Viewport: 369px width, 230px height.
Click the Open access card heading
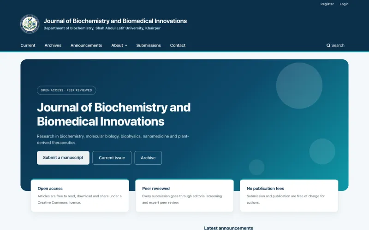(50, 189)
